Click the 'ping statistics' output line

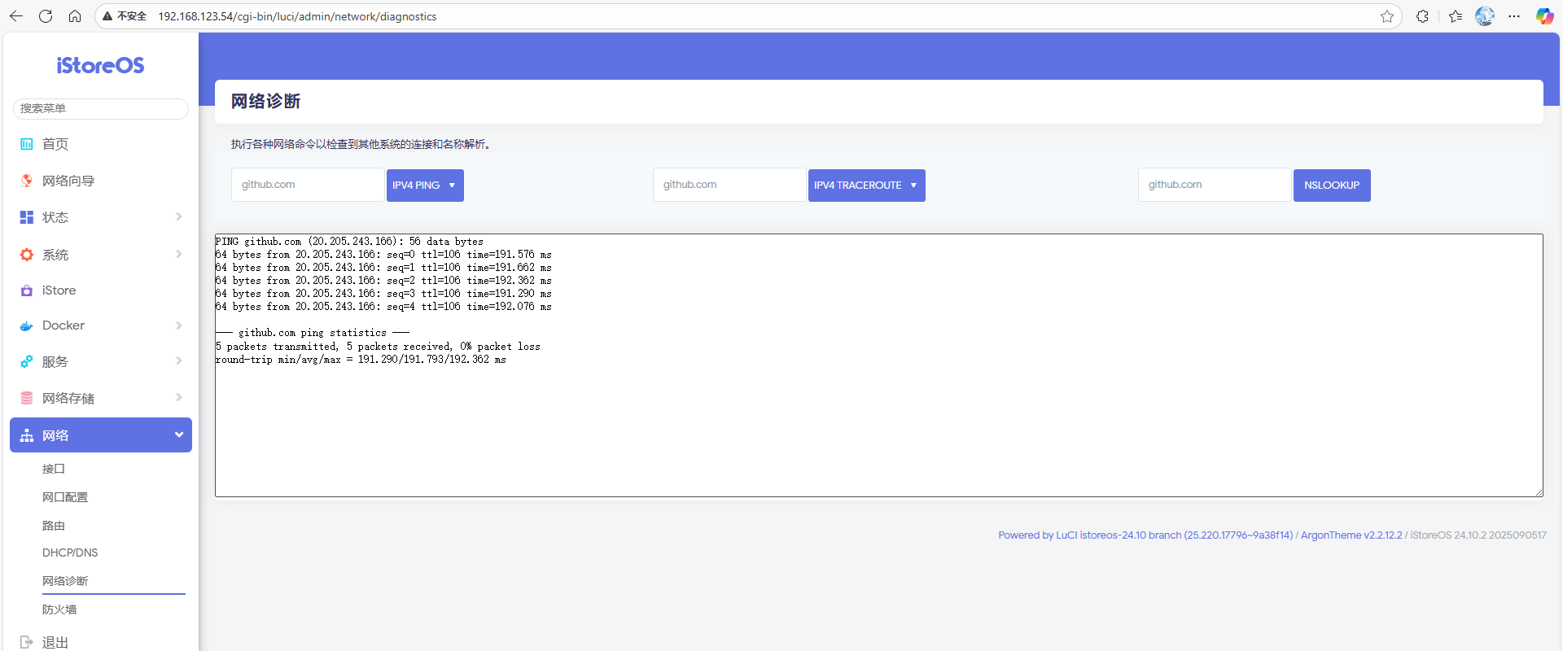point(313,333)
